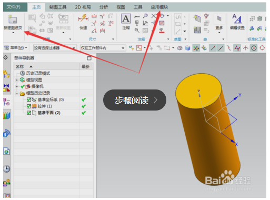Click the New Drawing Sheet icon (新建图纸页)
Image resolution: width=270 pixels, height=200 pixels.
13,20
